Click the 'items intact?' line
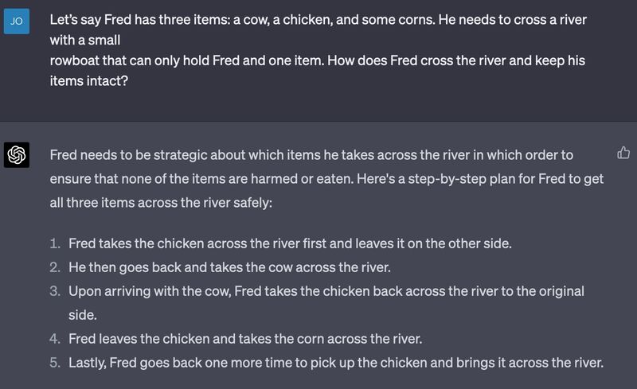The height and width of the screenshot is (389, 637). [88, 81]
